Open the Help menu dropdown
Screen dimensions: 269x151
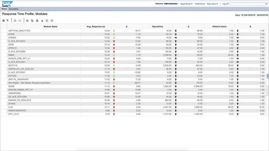212,4
